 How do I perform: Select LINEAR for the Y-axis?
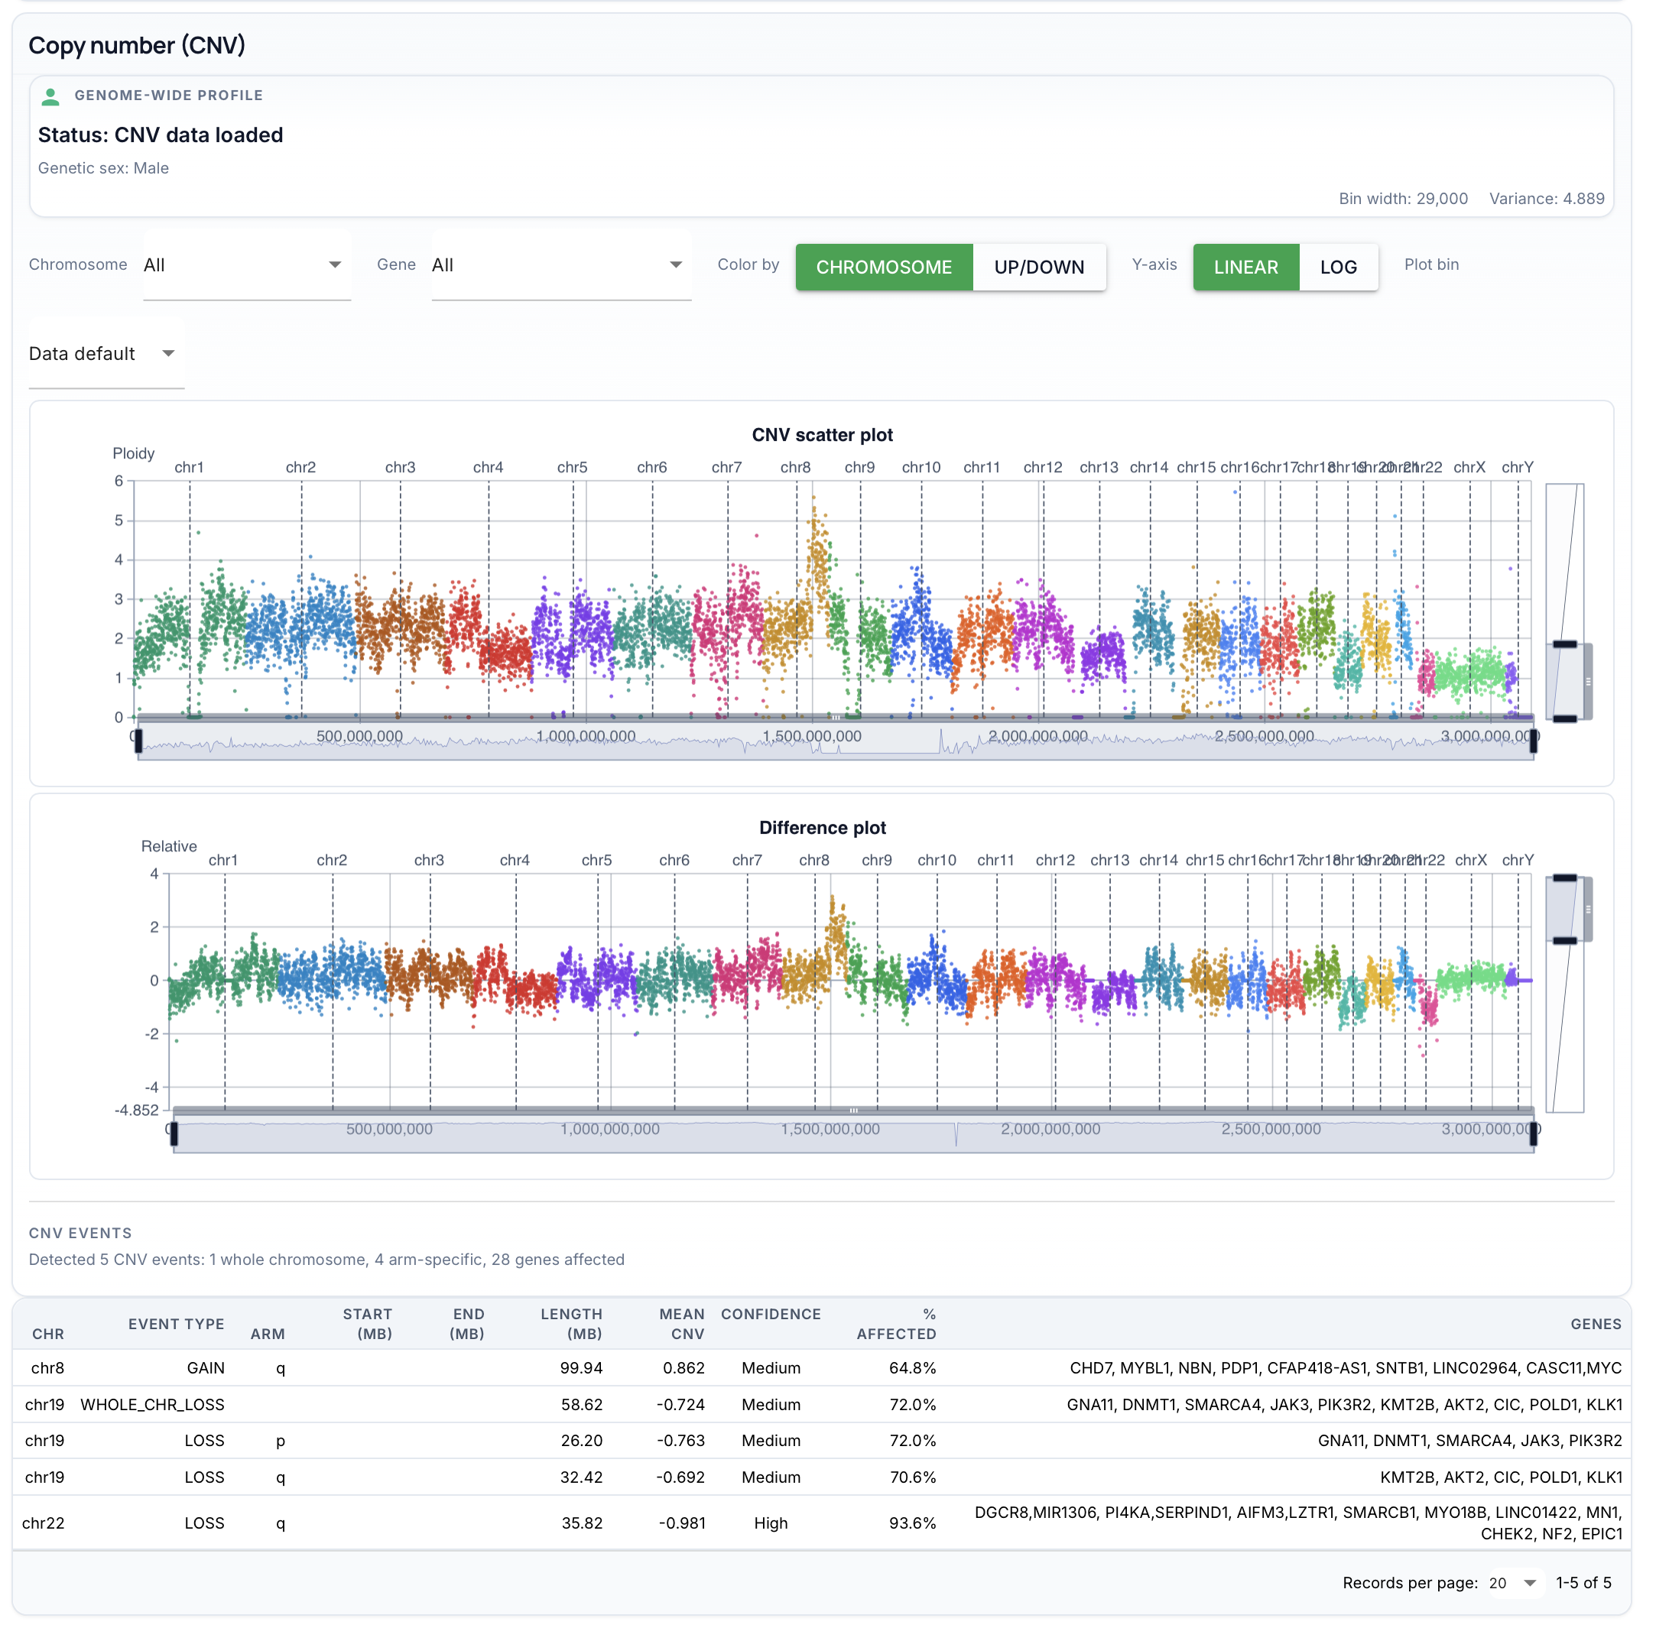[x=1246, y=267]
